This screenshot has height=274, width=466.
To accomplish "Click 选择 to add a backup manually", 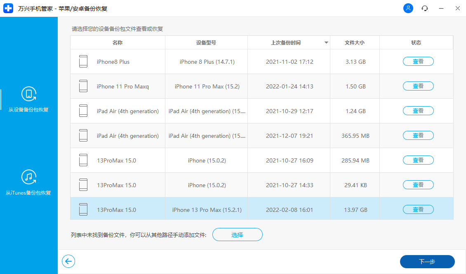I will (x=238, y=235).
